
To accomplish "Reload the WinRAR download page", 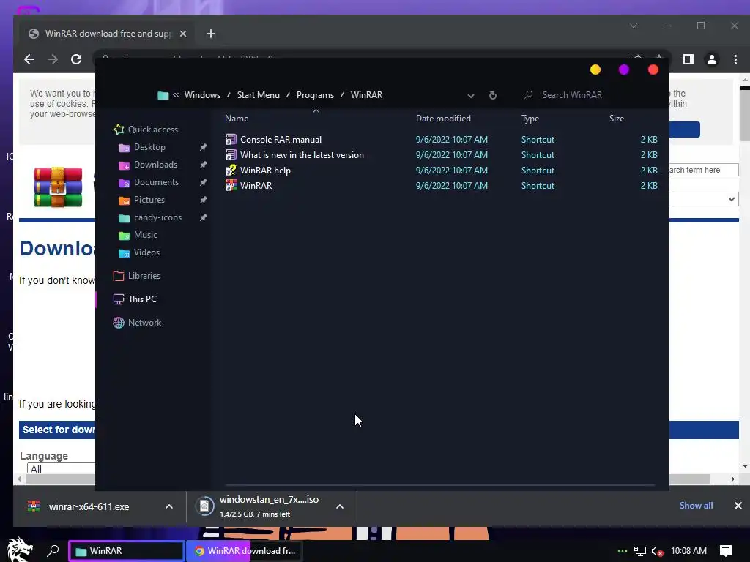I will pos(76,59).
